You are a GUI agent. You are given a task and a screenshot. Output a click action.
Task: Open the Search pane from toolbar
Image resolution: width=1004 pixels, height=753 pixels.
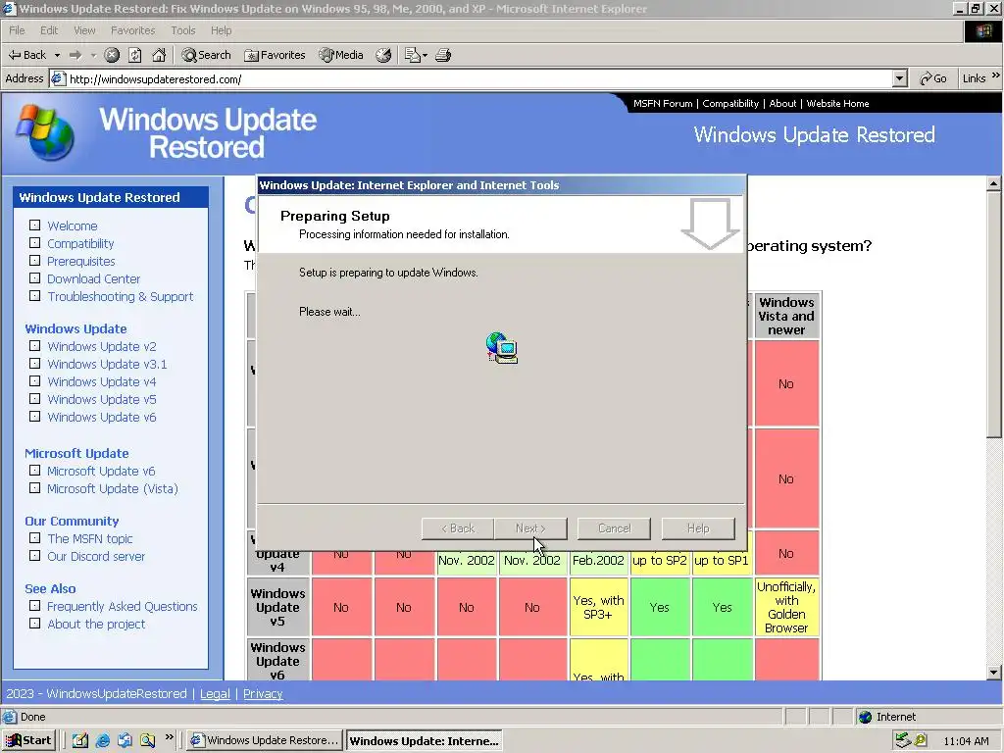point(206,55)
